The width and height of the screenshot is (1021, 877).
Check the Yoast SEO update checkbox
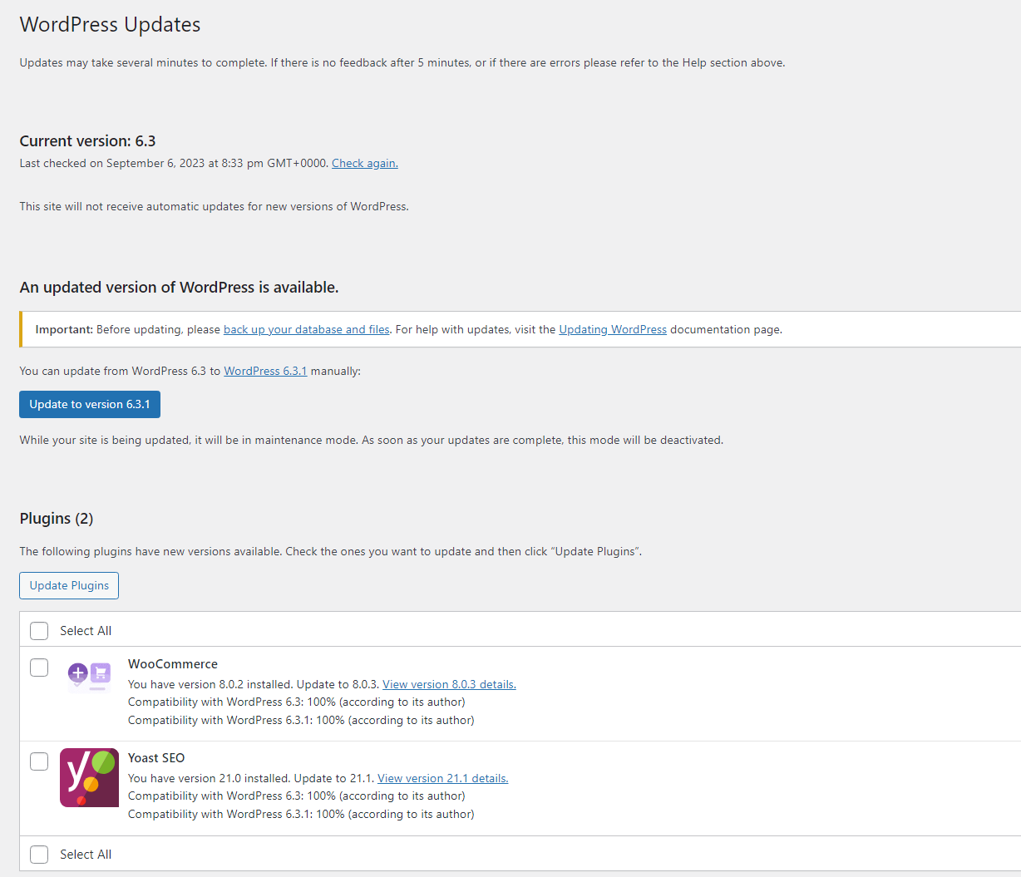pyautogui.click(x=38, y=761)
